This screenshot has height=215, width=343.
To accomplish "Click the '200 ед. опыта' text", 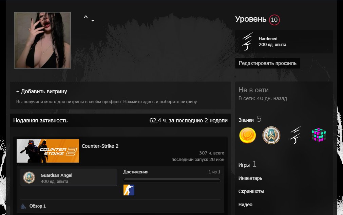I will (x=272, y=45).
